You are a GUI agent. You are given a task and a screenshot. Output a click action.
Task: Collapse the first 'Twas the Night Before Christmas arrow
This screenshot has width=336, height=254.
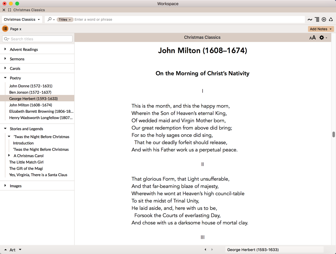[9, 136]
